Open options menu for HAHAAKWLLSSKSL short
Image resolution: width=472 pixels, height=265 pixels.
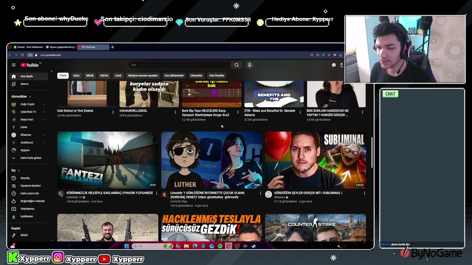(x=175, y=112)
